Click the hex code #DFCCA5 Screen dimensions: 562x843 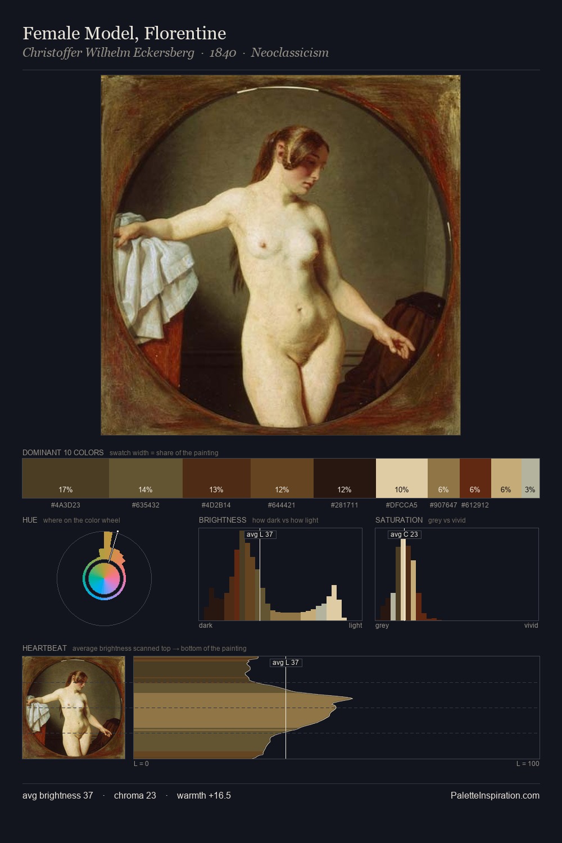(x=402, y=505)
